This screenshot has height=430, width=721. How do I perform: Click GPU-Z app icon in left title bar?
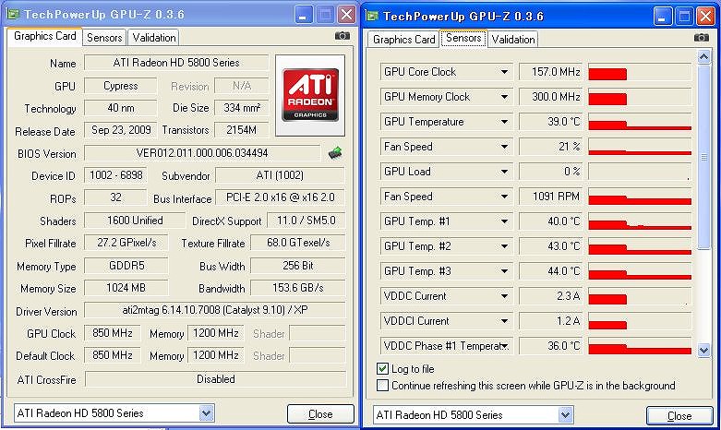pyautogui.click(x=13, y=14)
